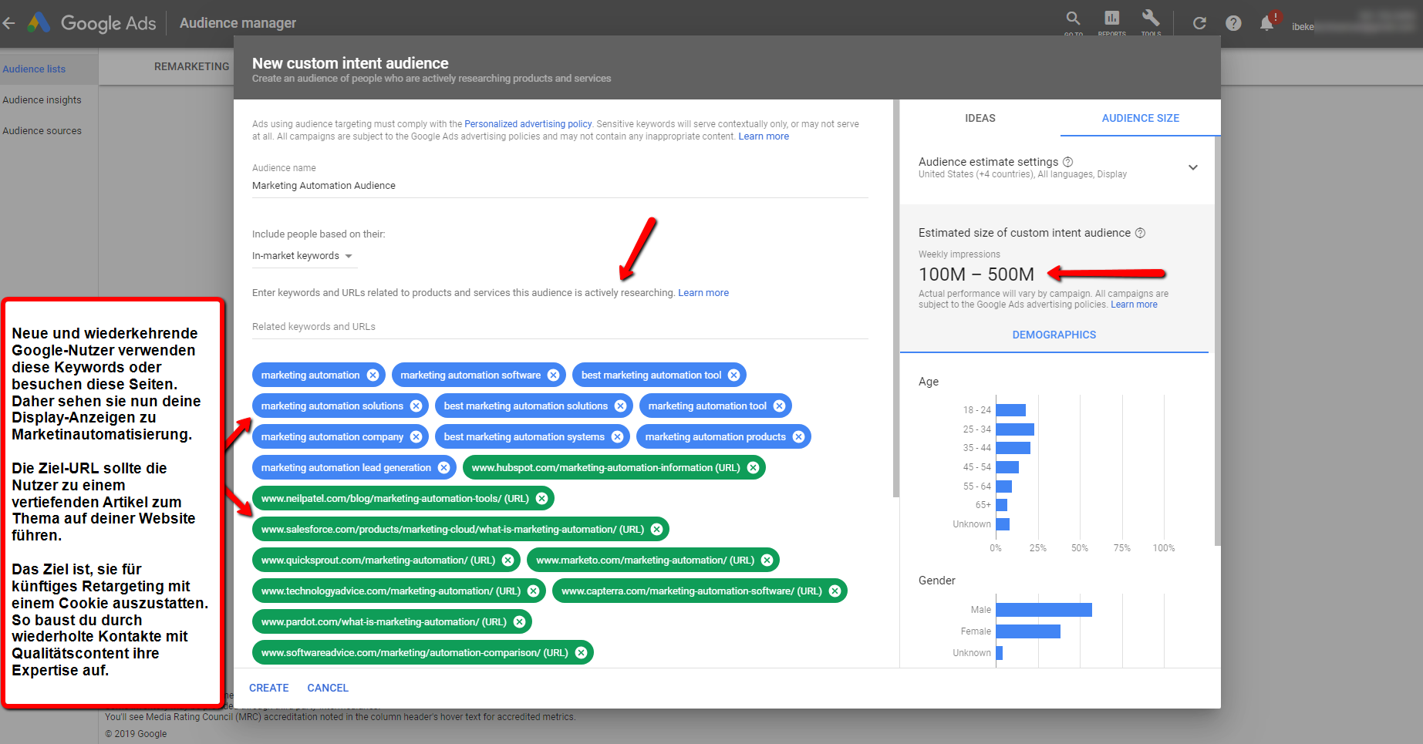1423x744 pixels.
Task: Switch to the Ideas tab
Action: point(980,118)
